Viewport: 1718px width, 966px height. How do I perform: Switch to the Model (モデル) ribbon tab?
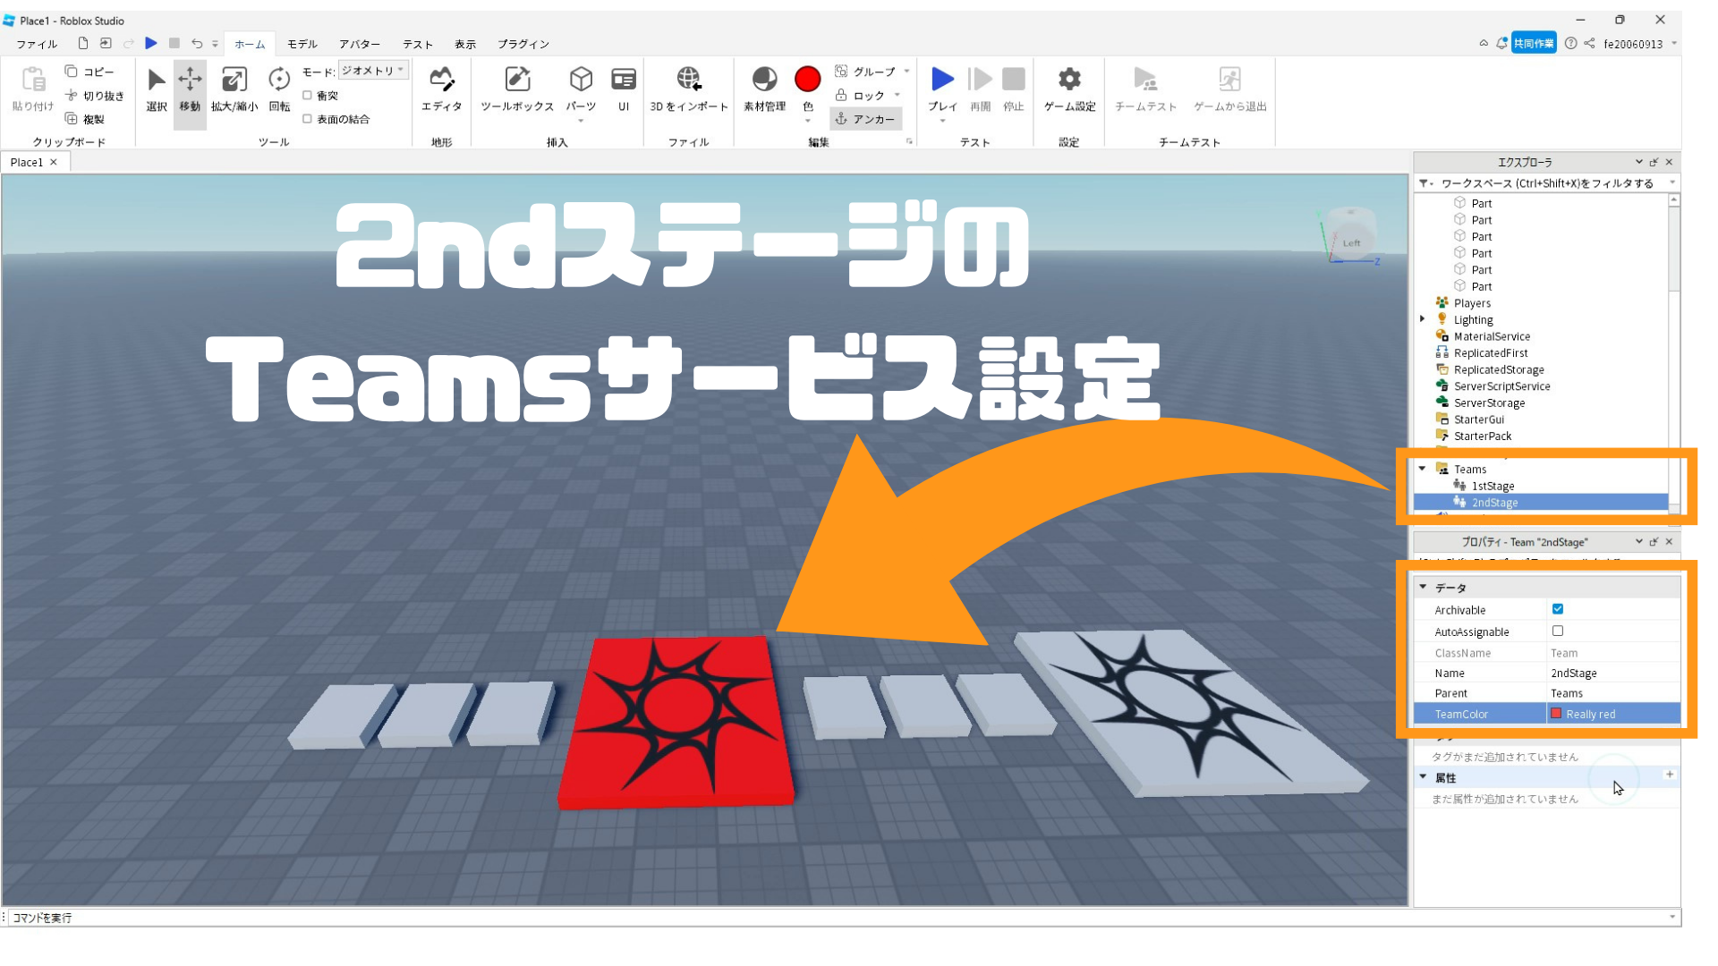coord(302,44)
